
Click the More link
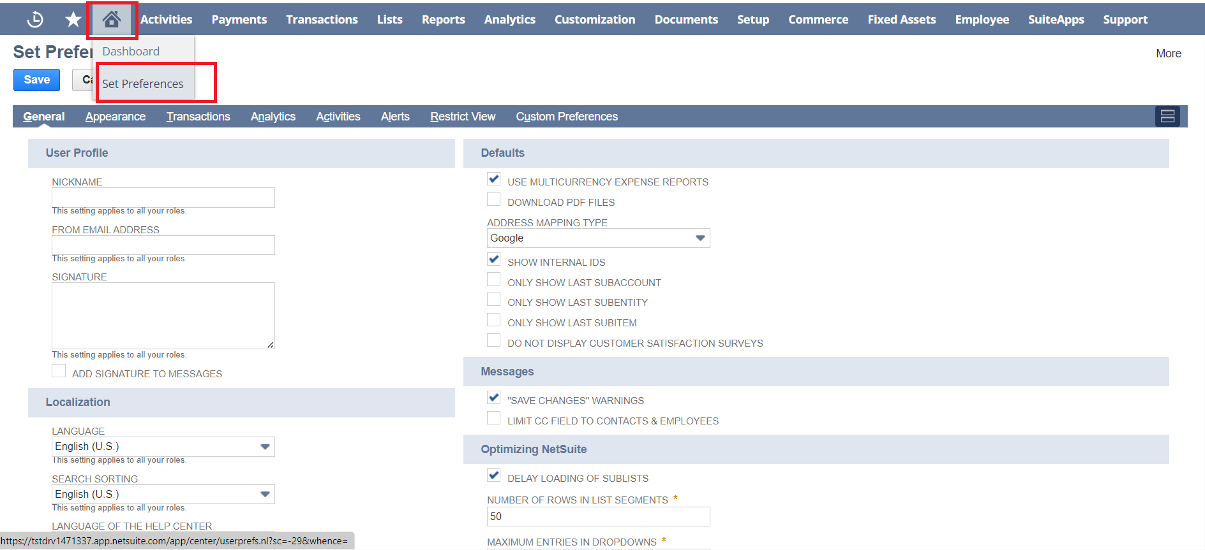click(x=1168, y=54)
